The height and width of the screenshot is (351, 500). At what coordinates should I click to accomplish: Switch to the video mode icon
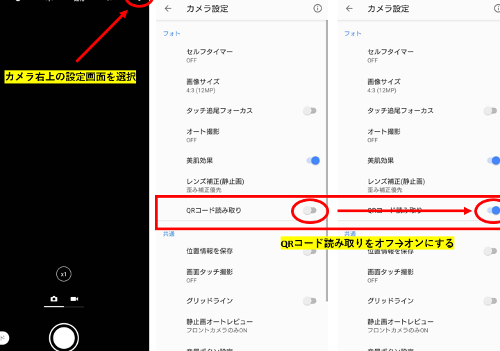coord(74,299)
